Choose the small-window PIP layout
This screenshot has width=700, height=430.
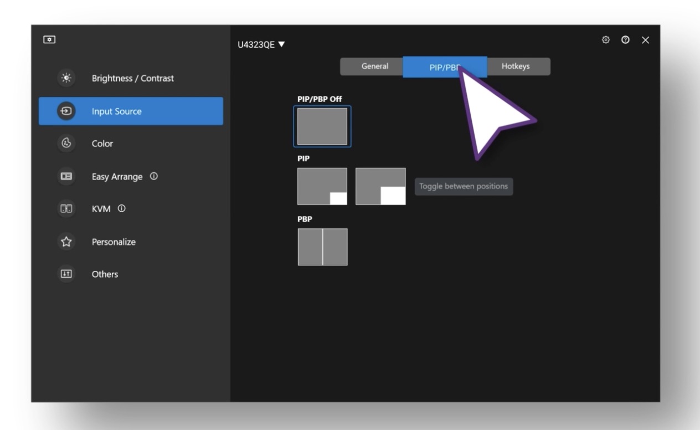pos(322,186)
